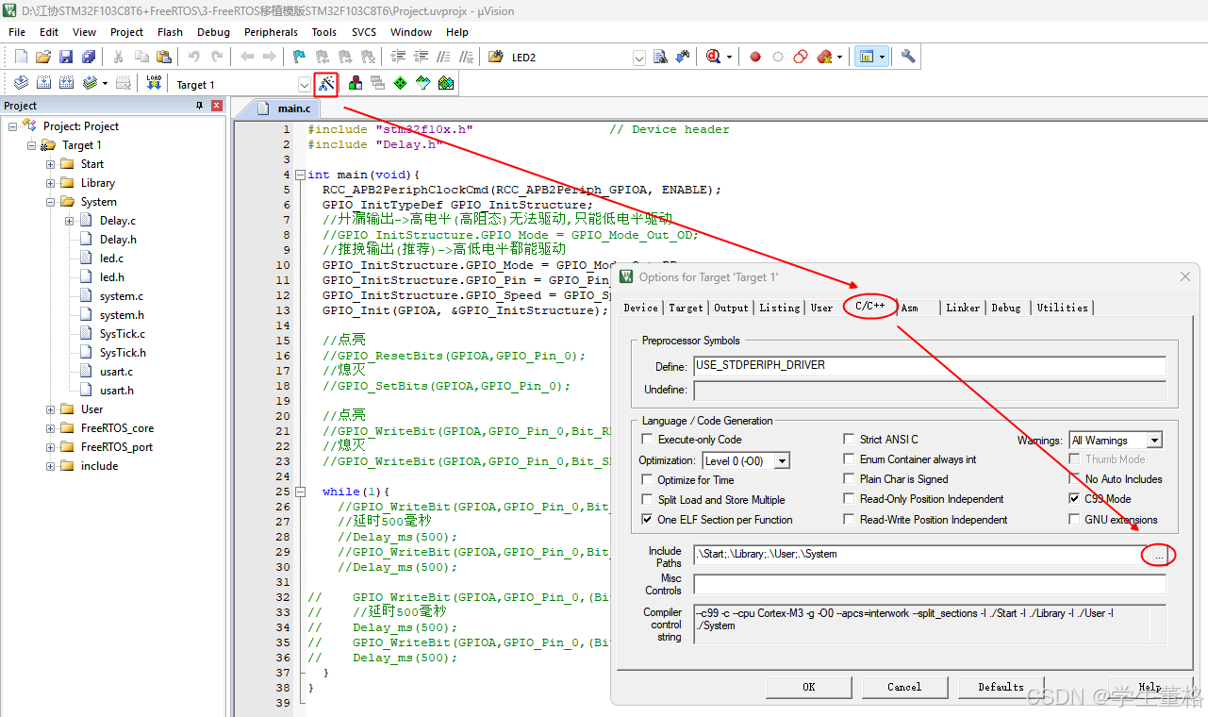Switch to the Debug options tab
This screenshot has width=1208, height=717.
pyautogui.click(x=1006, y=308)
